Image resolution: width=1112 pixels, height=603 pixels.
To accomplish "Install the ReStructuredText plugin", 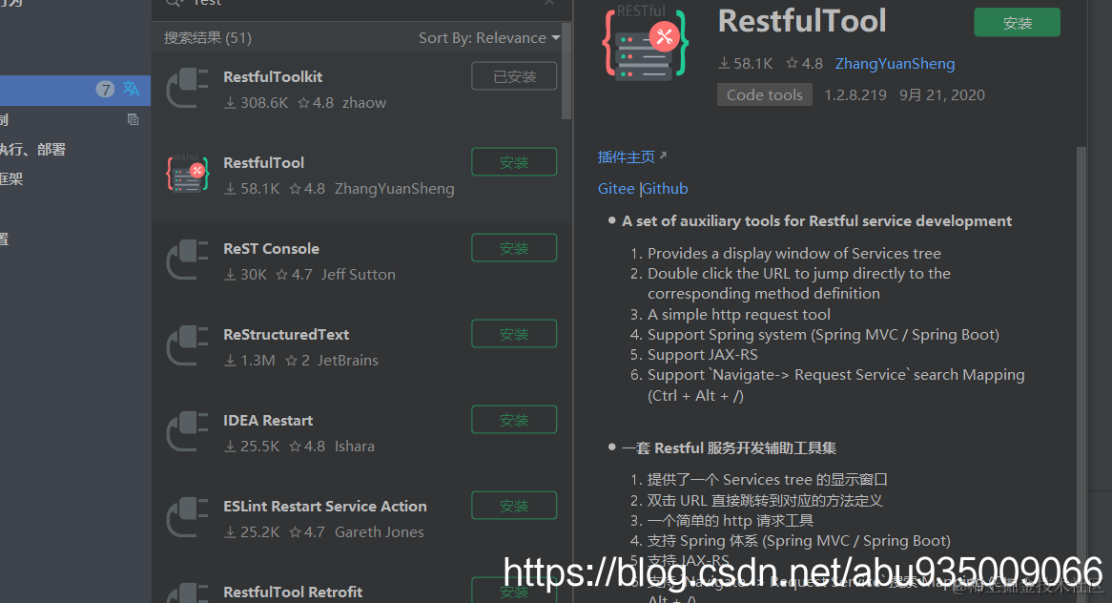I will tap(514, 333).
